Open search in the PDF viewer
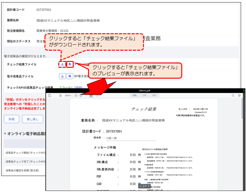 pos(233,95)
